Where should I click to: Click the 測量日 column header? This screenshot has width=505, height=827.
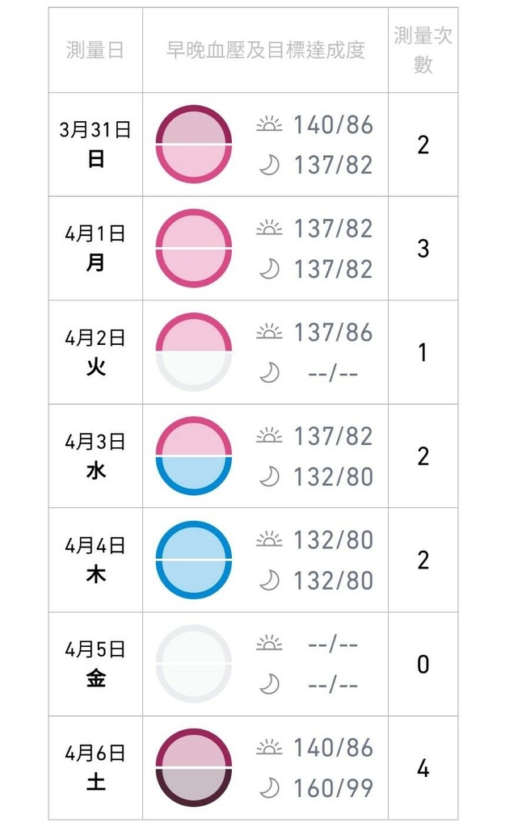[95, 50]
